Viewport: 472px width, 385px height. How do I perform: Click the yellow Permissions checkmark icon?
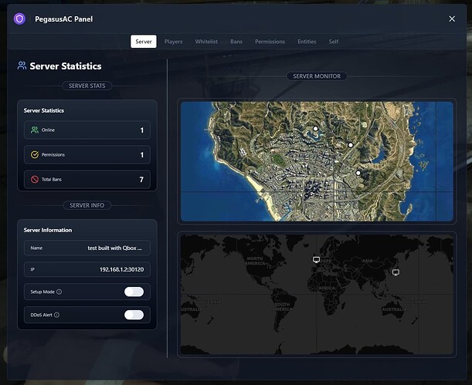click(35, 154)
